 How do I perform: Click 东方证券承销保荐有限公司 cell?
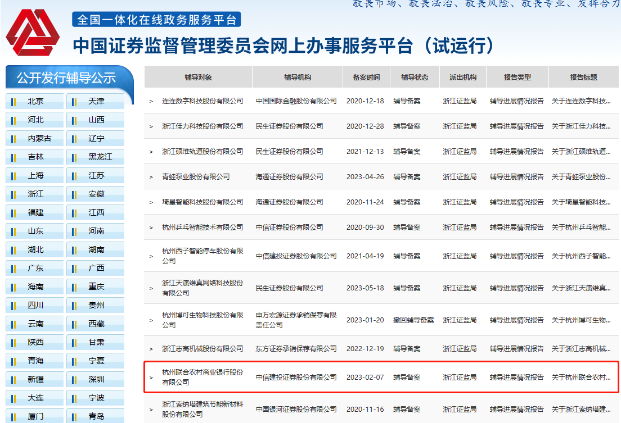tap(296, 349)
